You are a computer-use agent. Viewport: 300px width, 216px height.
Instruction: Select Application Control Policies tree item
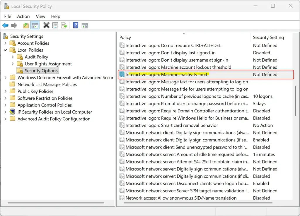click(x=45, y=105)
